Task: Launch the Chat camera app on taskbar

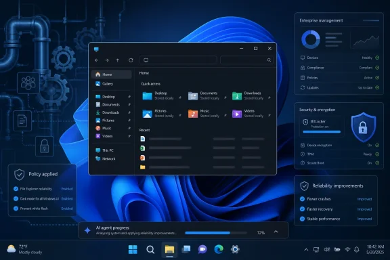Action: 202,249
